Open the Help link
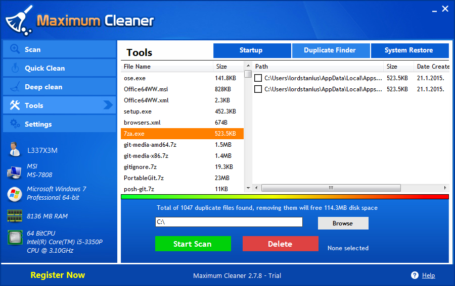 pos(428,275)
